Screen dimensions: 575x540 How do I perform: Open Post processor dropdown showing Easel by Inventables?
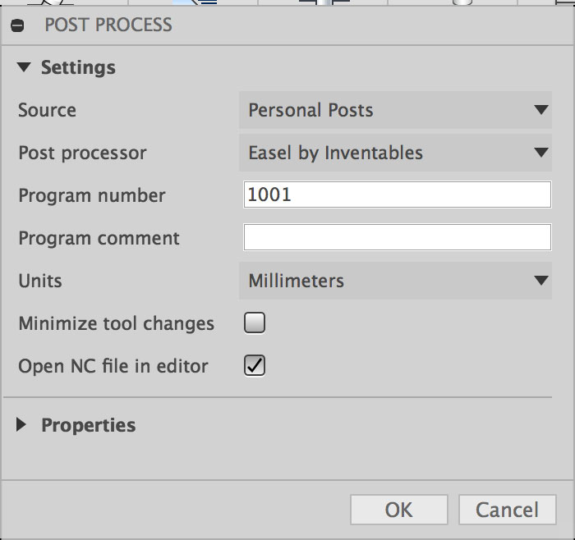(x=394, y=153)
